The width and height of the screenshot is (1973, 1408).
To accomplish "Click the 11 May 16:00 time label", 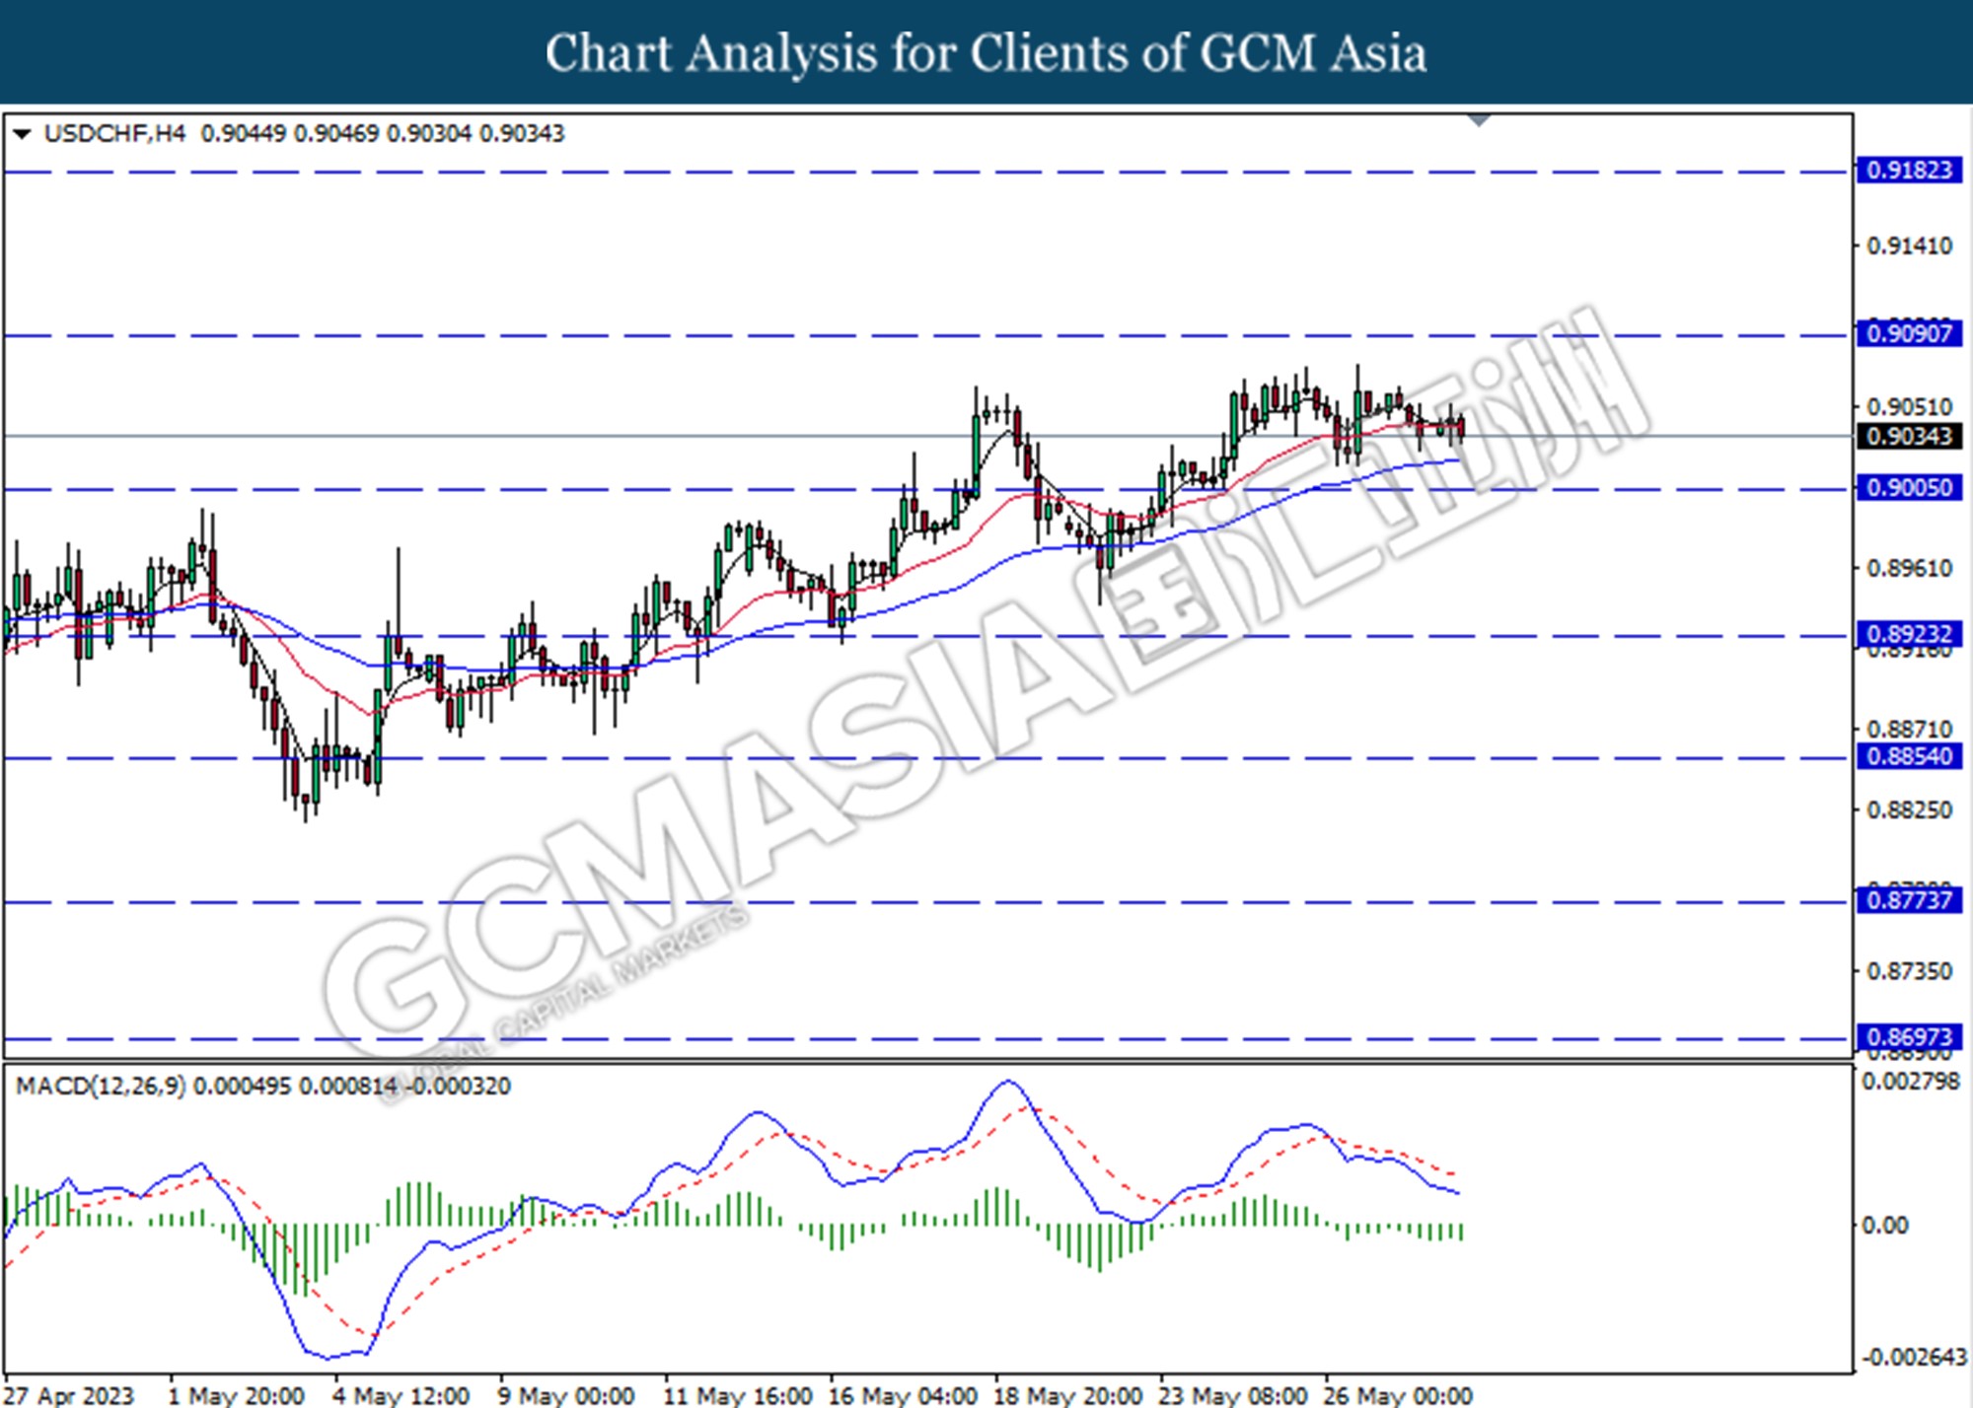I will pyautogui.click(x=737, y=1395).
